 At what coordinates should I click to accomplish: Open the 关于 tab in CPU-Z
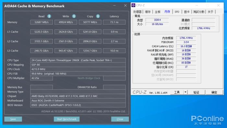coord(210,12)
